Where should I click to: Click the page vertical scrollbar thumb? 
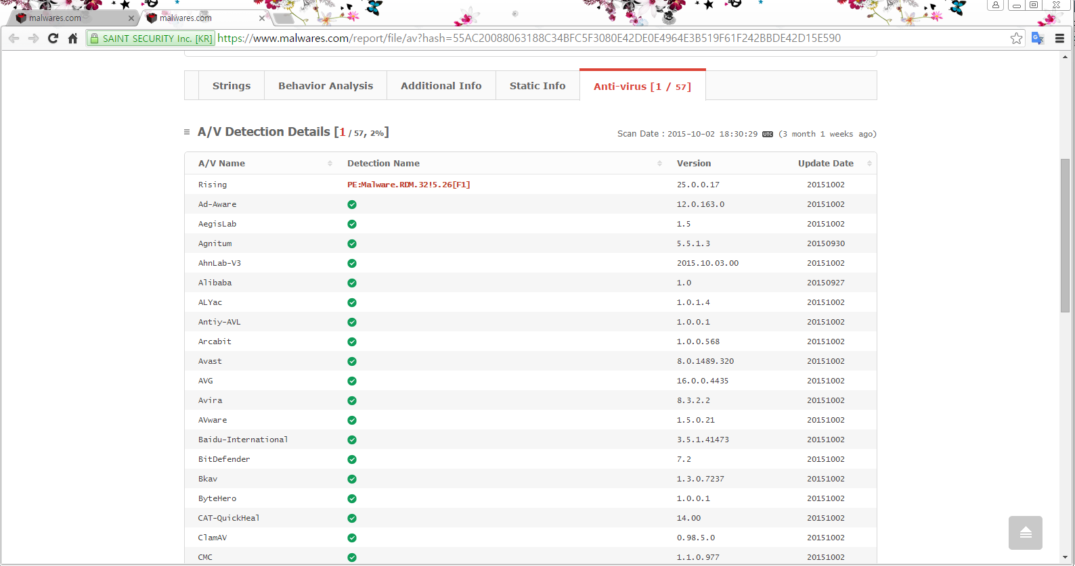(x=1065, y=235)
